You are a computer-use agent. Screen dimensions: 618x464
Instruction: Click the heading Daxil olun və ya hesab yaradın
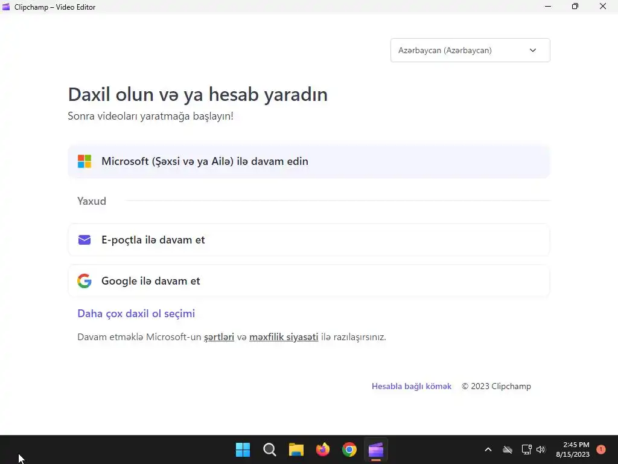[198, 94]
